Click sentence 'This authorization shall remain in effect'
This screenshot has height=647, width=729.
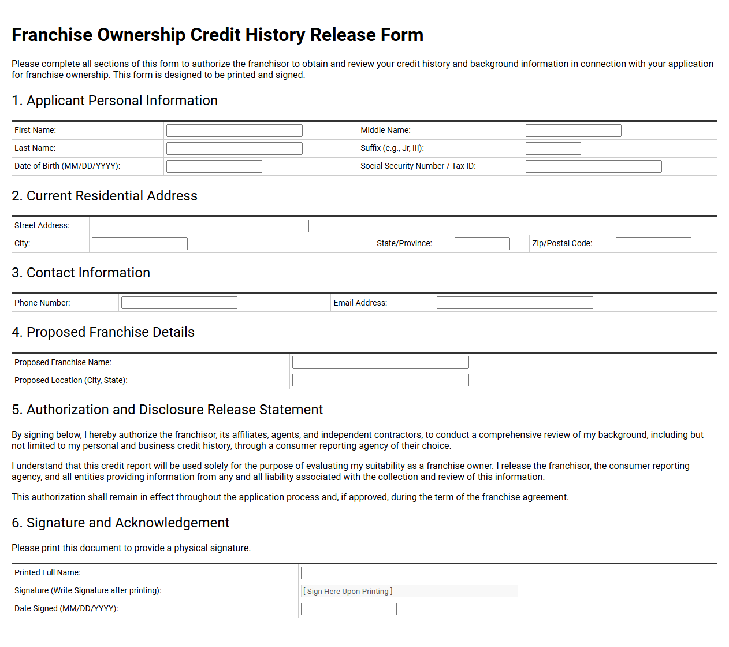290,497
